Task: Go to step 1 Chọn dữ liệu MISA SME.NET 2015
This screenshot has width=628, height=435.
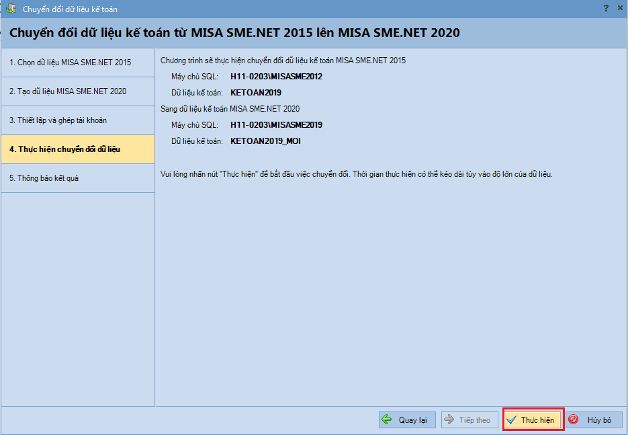Action: click(78, 63)
